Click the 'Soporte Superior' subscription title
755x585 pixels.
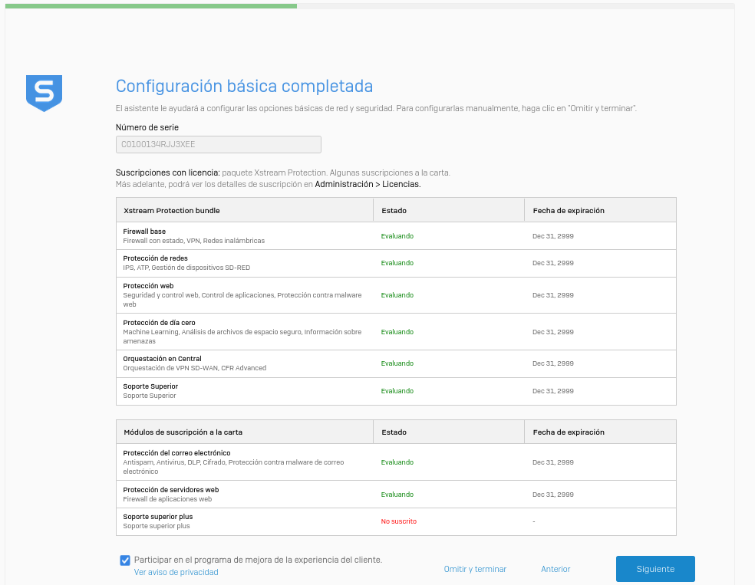(x=150, y=386)
